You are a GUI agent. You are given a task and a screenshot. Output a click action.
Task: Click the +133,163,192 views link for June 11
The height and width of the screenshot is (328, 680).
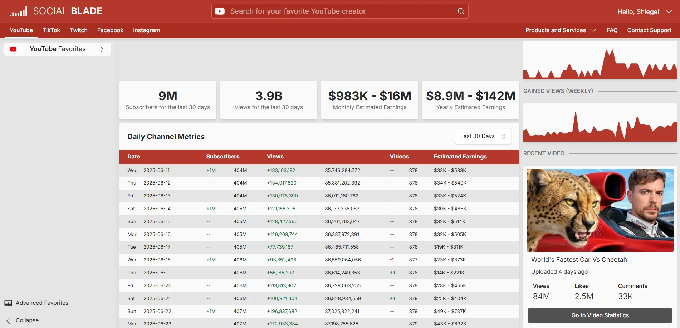coord(281,170)
